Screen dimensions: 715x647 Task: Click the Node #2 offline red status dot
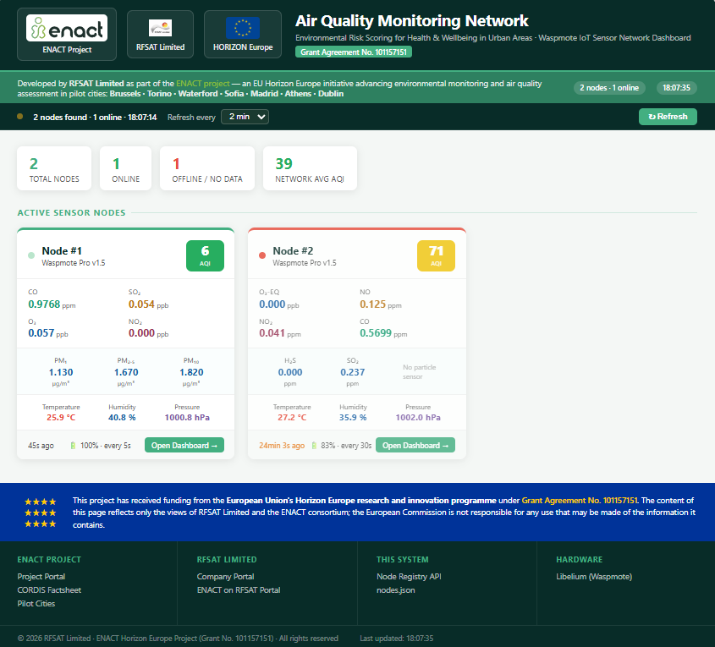pos(262,255)
